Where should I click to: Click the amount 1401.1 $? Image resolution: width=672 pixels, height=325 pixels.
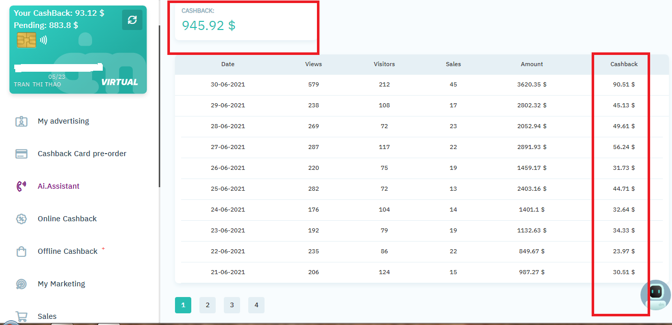(x=532, y=210)
